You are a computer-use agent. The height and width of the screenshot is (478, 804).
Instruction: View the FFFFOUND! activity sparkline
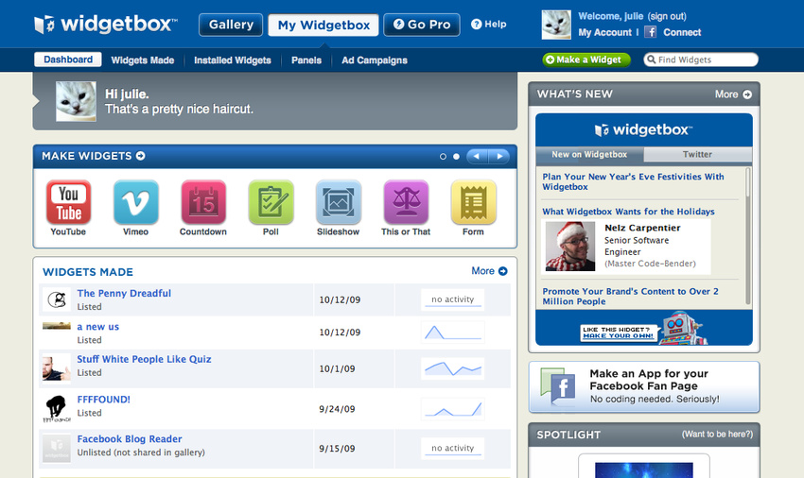click(x=453, y=409)
